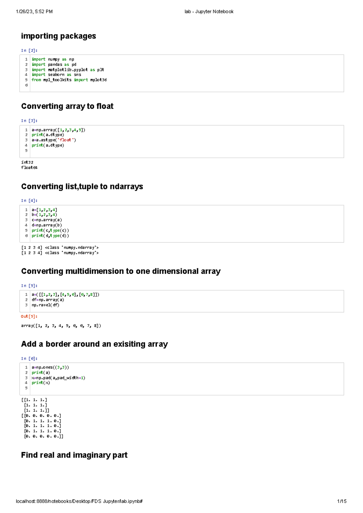Click the array([1, 2, 3...]) output result
Viewport: 363px width, 513px height.
click(61, 326)
